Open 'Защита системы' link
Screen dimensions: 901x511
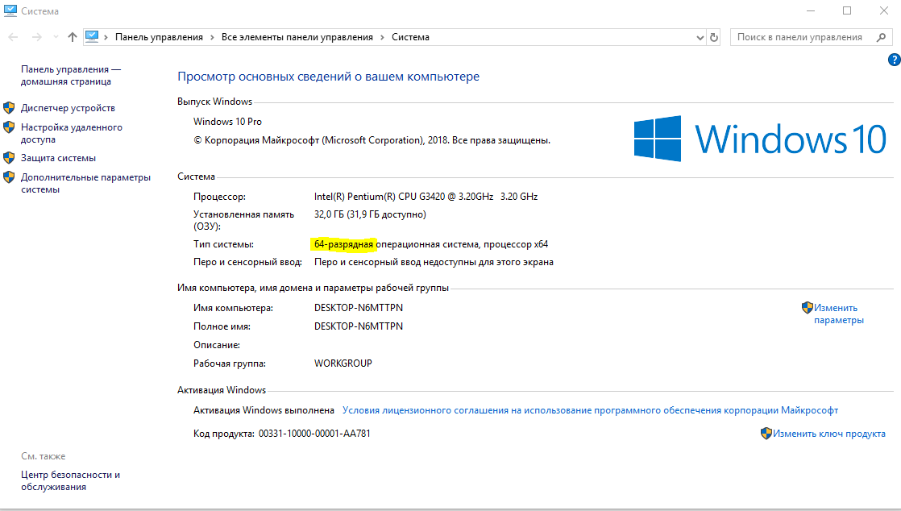point(58,158)
